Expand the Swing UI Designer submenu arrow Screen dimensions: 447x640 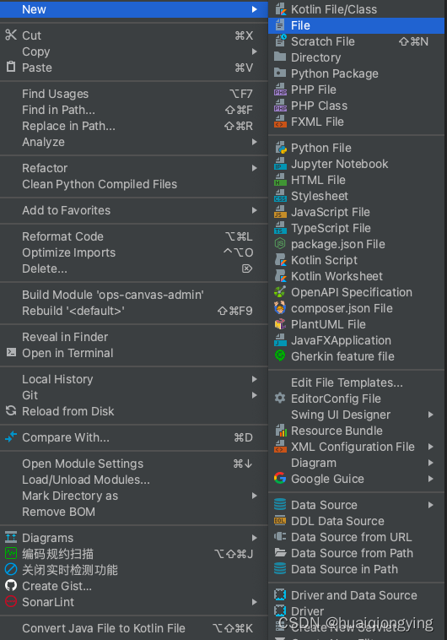tap(431, 415)
